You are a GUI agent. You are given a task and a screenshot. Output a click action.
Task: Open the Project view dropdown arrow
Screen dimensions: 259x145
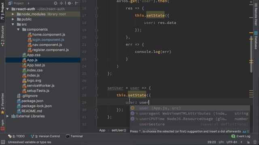(x=28, y=3)
